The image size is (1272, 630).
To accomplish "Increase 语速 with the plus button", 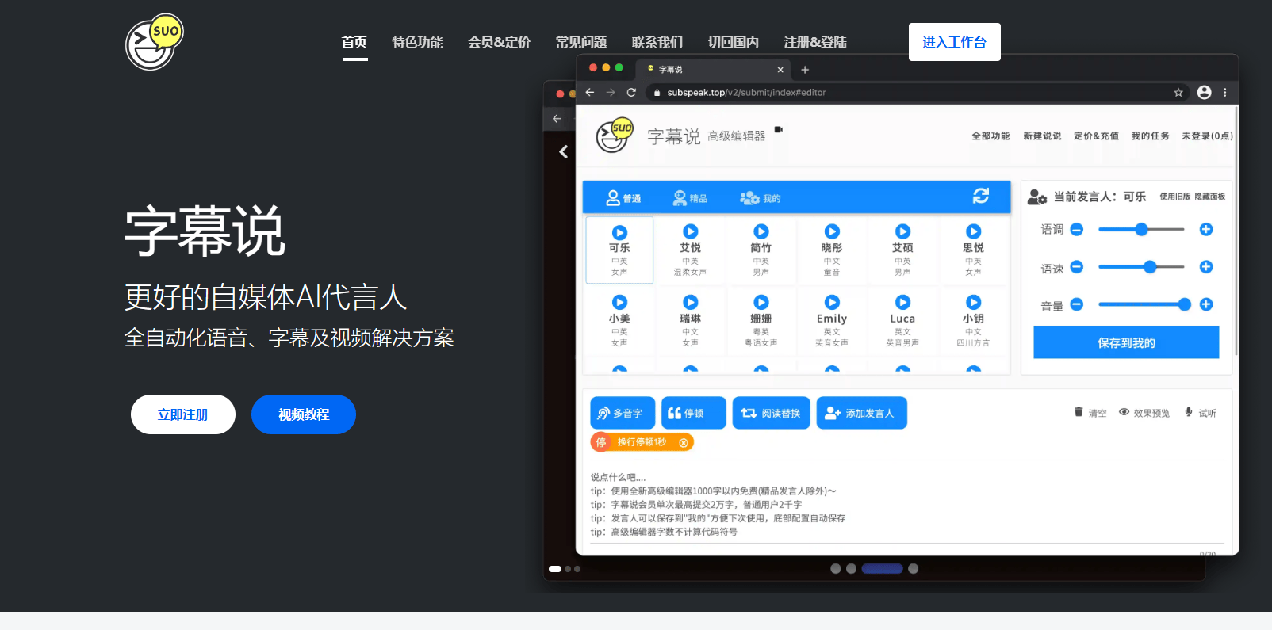I will (1206, 267).
